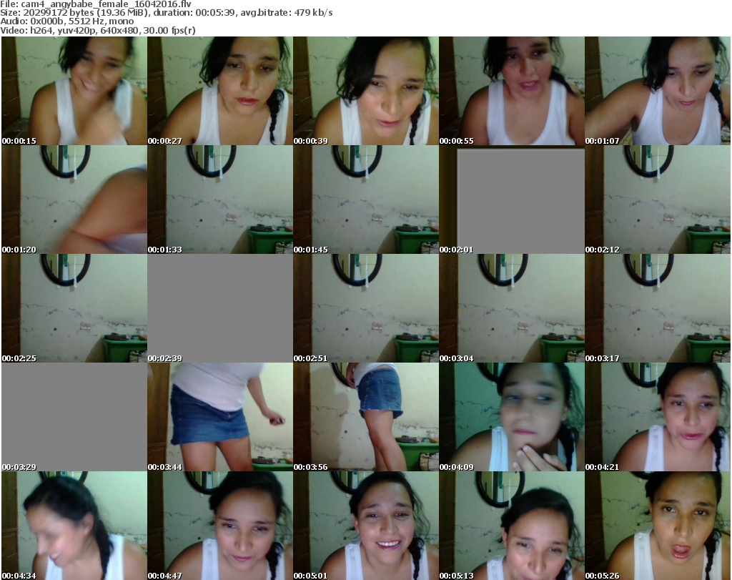The image size is (732, 580).
Task: Select the thumbnail stamped 00:00:27
Action: point(220,91)
